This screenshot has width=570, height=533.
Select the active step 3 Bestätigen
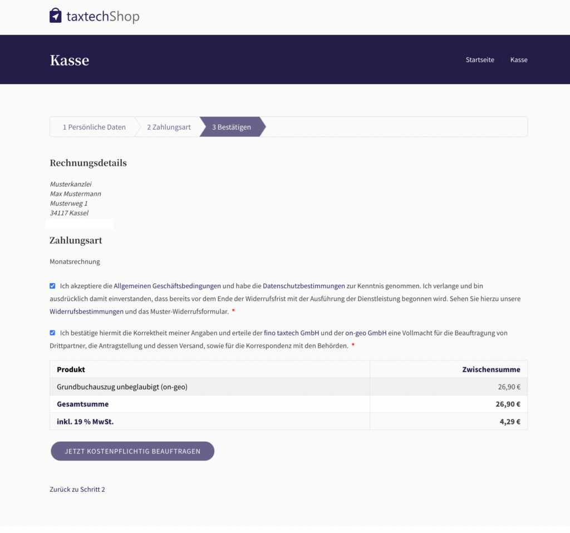[x=231, y=127]
